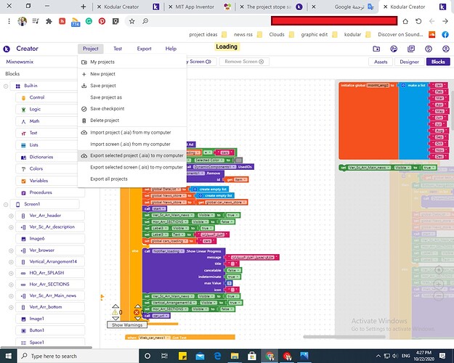Select the Control blocks category
This screenshot has width=454, height=363.
(x=36, y=97)
